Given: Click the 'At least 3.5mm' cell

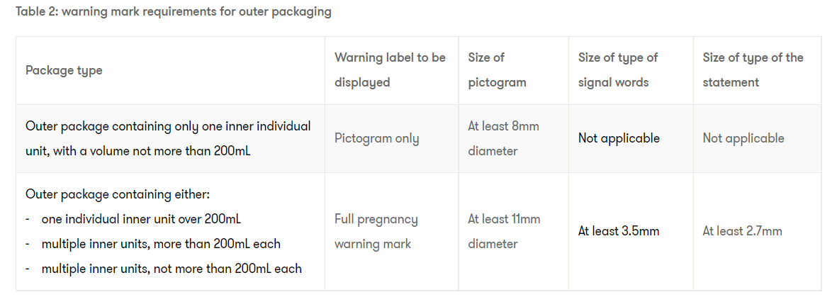Looking at the screenshot, I should point(619,231).
